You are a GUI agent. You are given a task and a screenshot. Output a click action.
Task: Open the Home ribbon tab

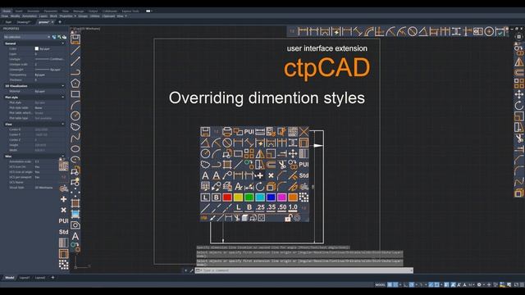click(x=7, y=11)
